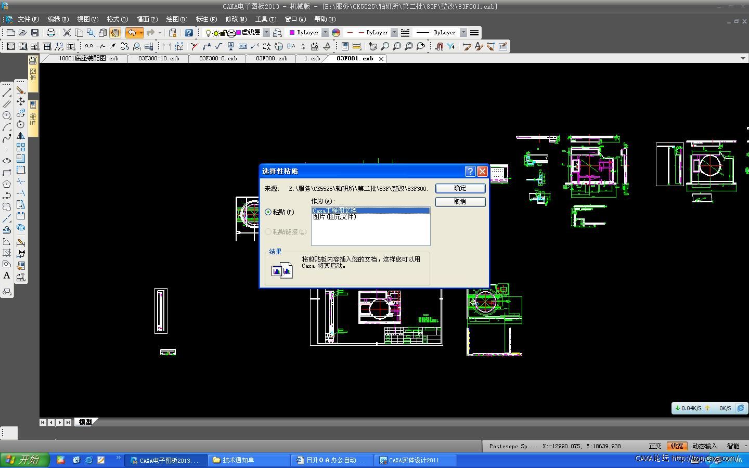Open the 虚线层 layer dropdown

tap(266, 33)
